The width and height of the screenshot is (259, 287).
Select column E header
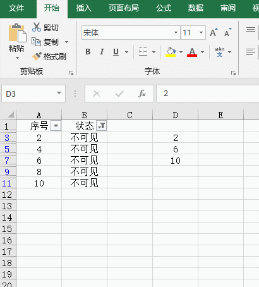point(220,115)
